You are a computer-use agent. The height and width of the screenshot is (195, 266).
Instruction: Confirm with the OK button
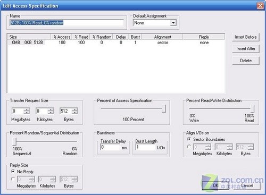pos(215,185)
